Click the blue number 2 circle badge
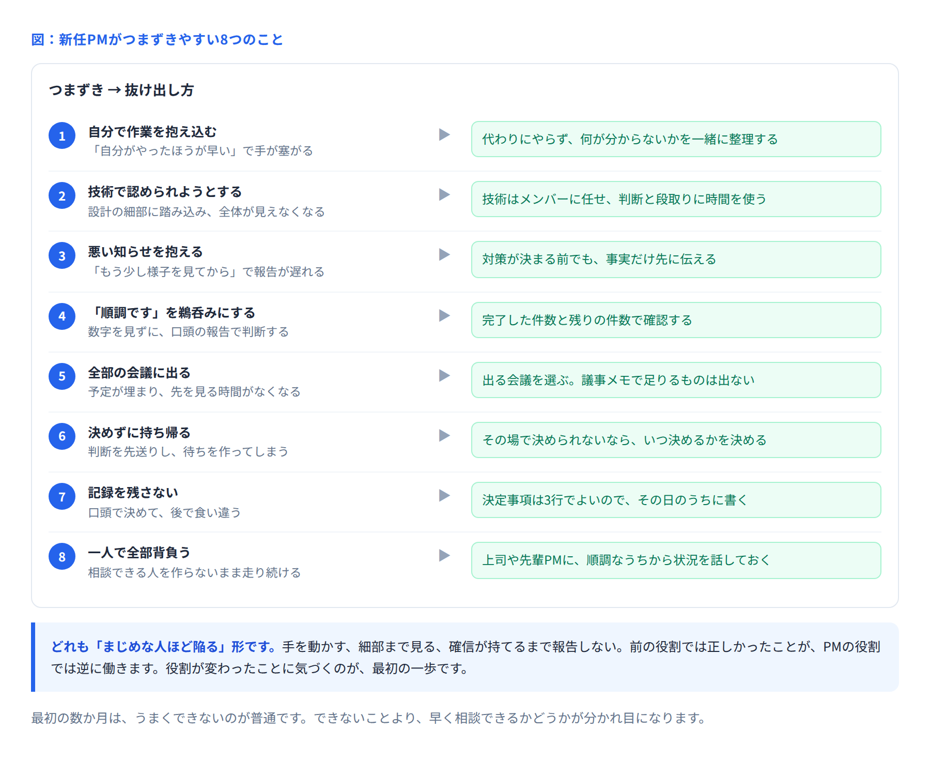The height and width of the screenshot is (760, 930). (x=62, y=195)
